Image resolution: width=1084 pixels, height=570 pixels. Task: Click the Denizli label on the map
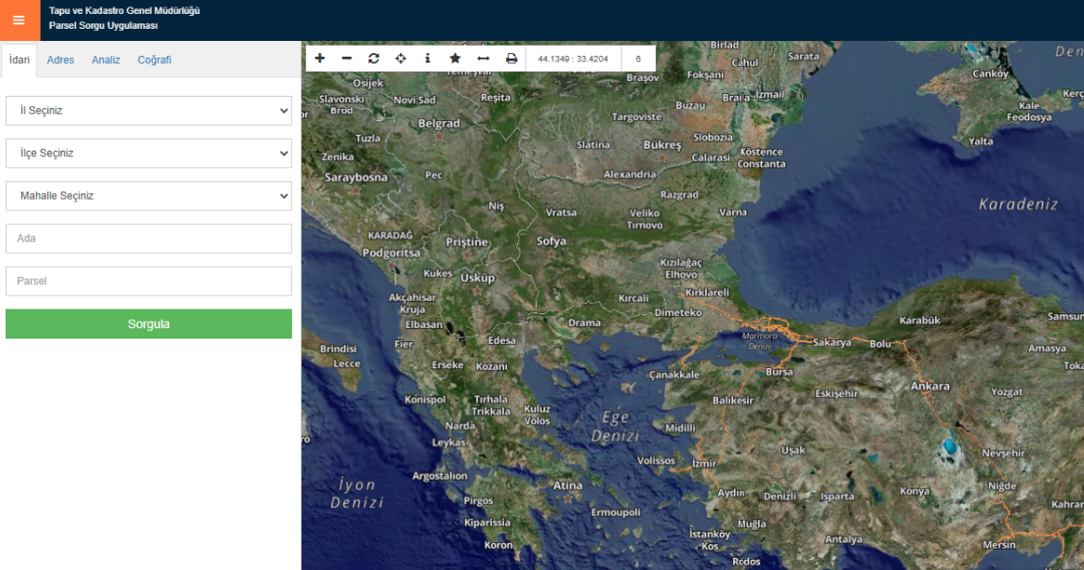780,496
